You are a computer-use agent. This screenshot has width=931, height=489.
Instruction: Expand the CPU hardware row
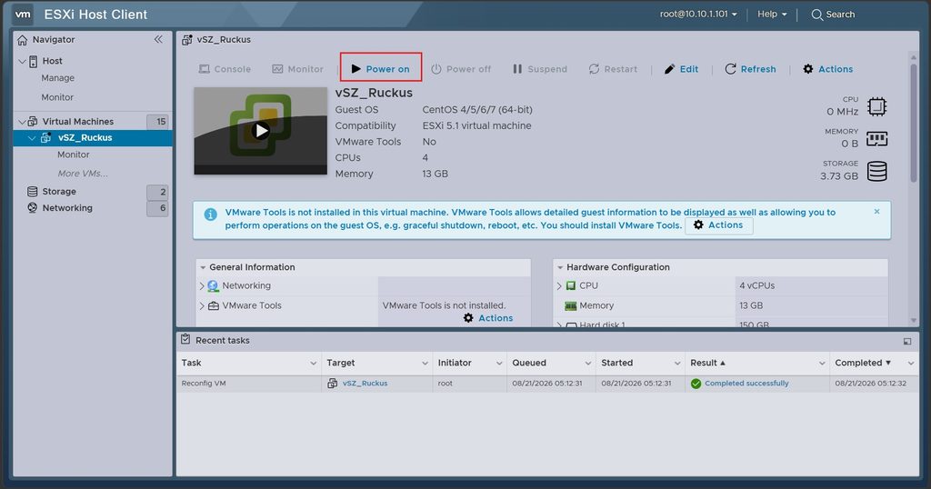pos(559,286)
